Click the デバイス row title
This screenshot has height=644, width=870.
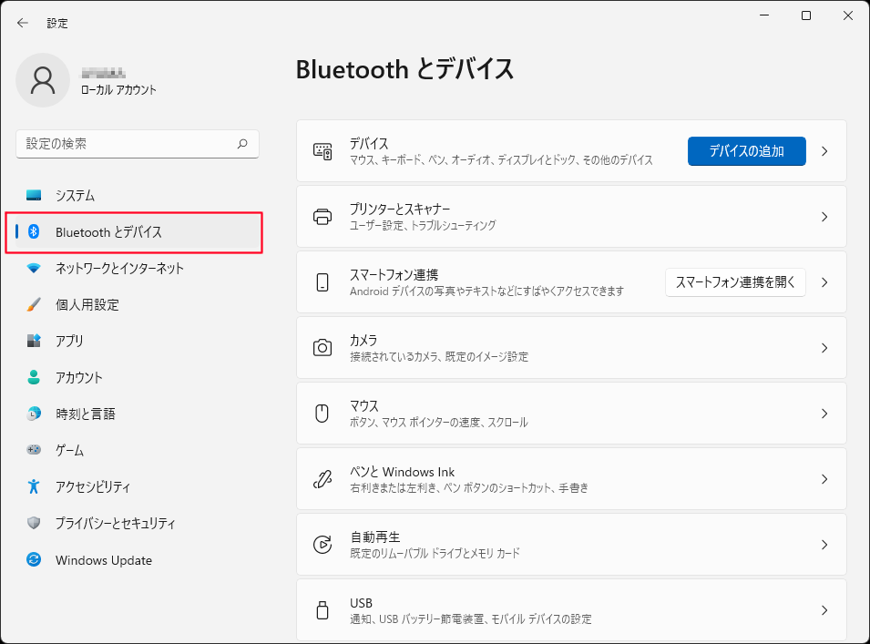click(x=369, y=143)
